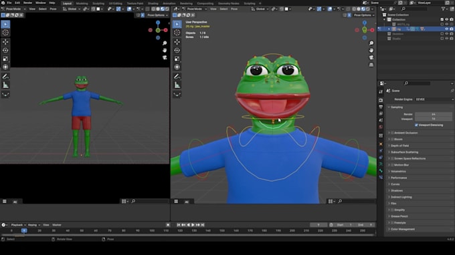Screen dimensions: 455x255
Task: Switch to the Sculpting workspace tab
Action: 98,3
